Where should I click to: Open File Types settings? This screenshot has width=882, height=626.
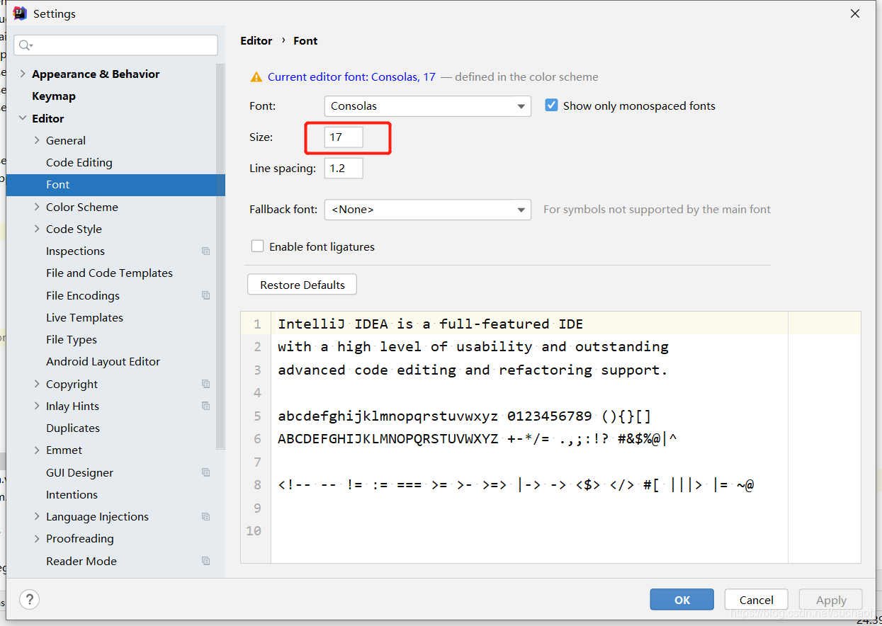tap(72, 340)
